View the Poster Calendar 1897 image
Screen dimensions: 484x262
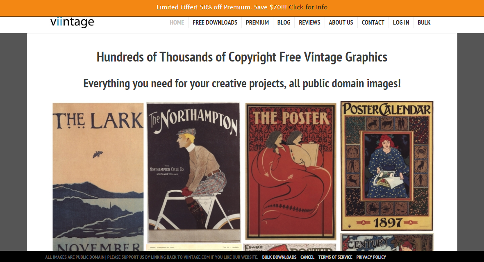pos(387,166)
